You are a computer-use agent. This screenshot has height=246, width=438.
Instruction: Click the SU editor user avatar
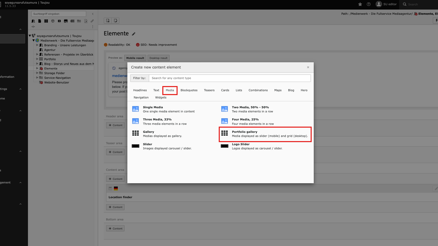click(x=379, y=4)
